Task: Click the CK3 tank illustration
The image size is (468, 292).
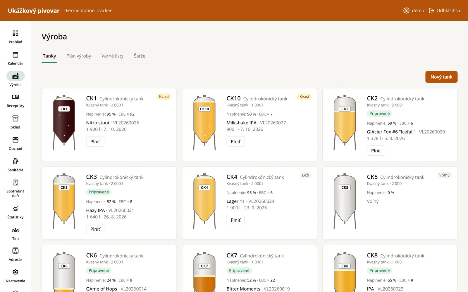Action: pyautogui.click(x=64, y=201)
